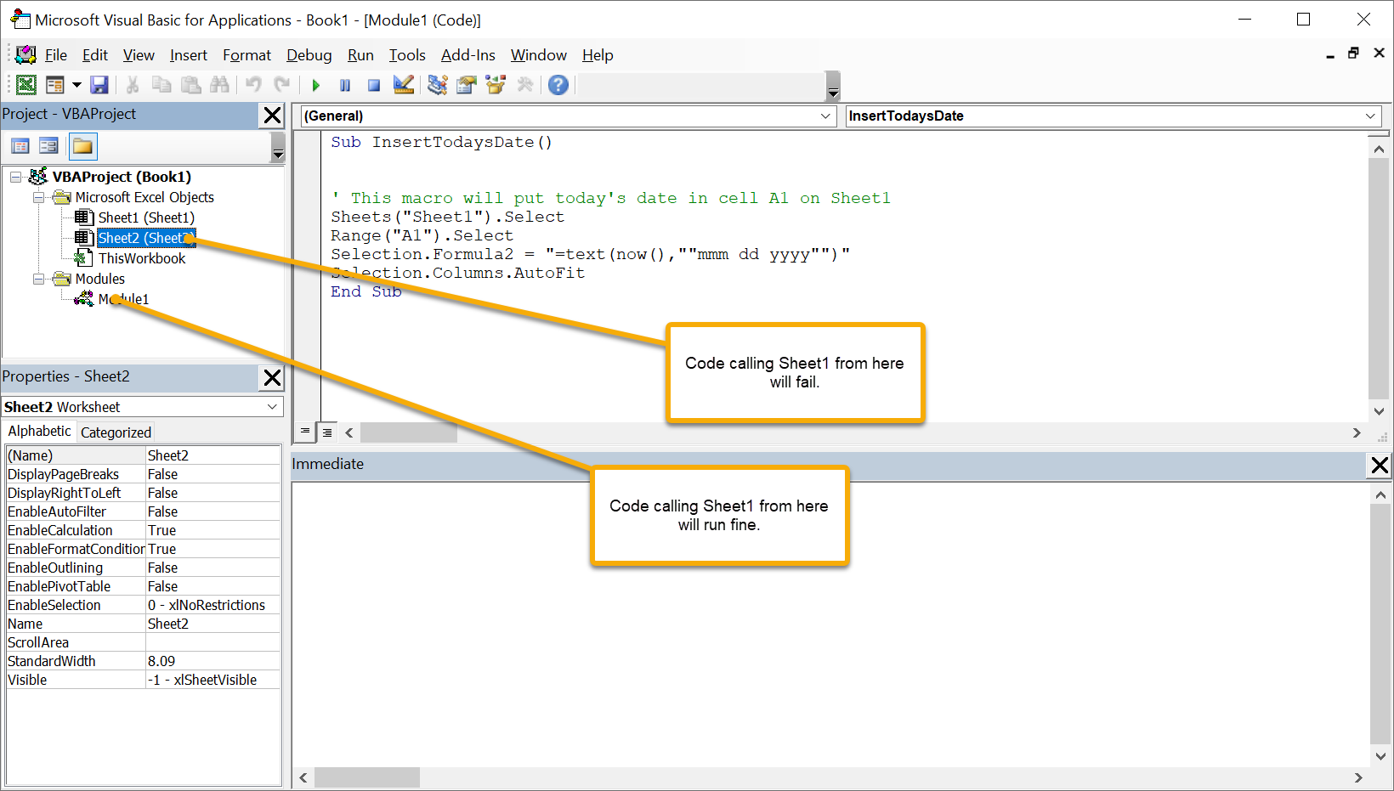Open the Insert menu
This screenshot has height=791, width=1394.
(x=189, y=55)
